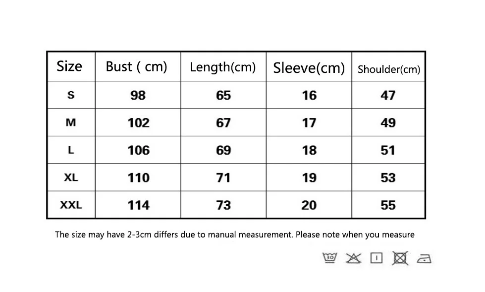Click the sleeve value 18 cell

coord(309,150)
